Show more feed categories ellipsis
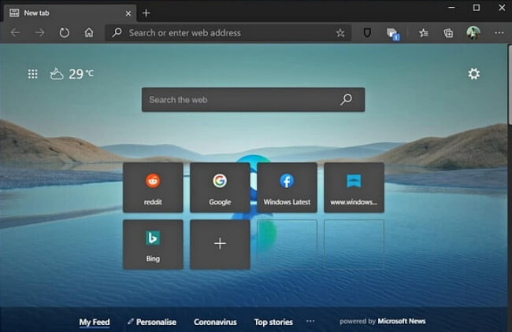Viewport: 512px width, 332px height. tap(310, 321)
